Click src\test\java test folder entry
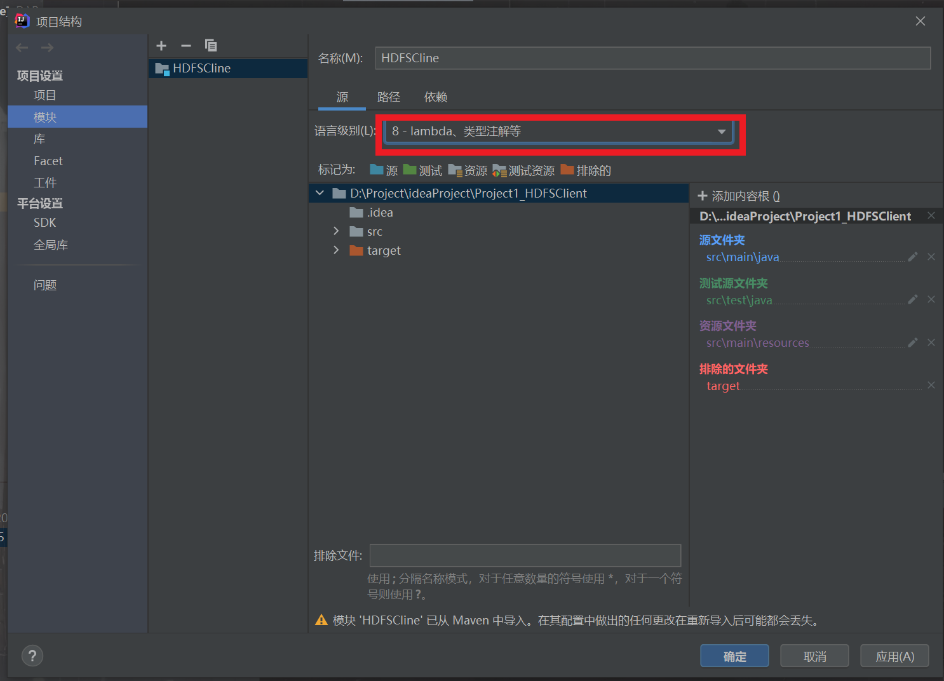 click(x=739, y=300)
